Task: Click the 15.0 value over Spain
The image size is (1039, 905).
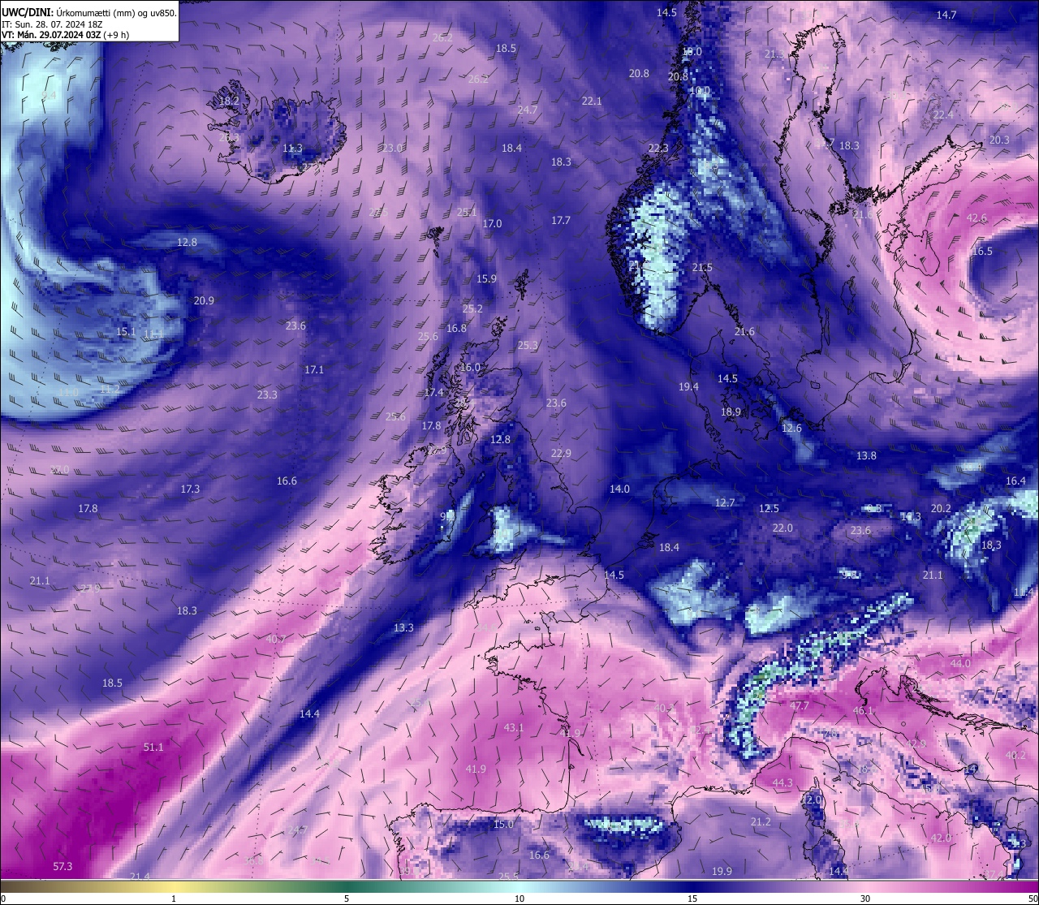Action: click(x=503, y=824)
